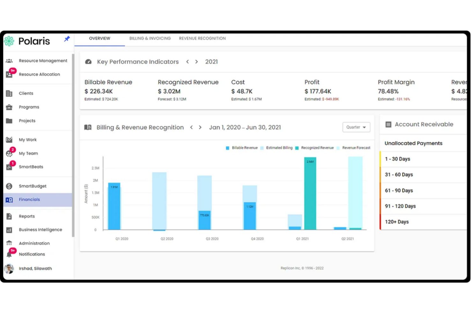Click the Billable Revenue $ 226.34K value

[x=99, y=91]
